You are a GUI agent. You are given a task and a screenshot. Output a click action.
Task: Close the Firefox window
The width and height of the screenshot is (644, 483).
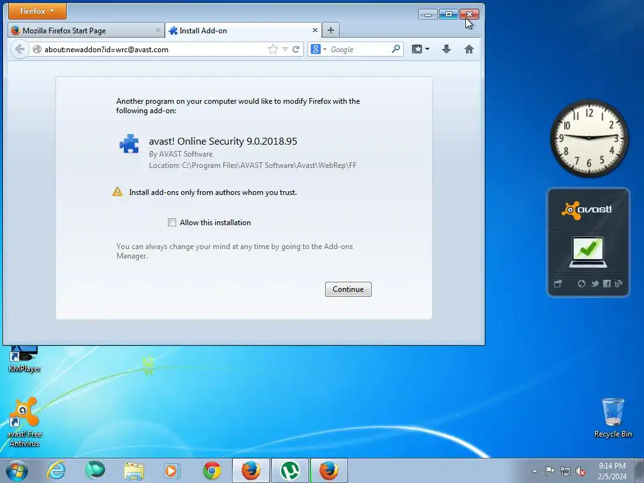pyautogui.click(x=469, y=14)
